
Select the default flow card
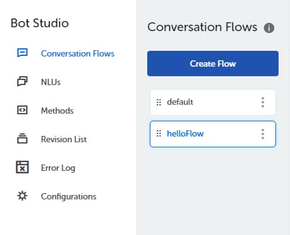point(213,102)
